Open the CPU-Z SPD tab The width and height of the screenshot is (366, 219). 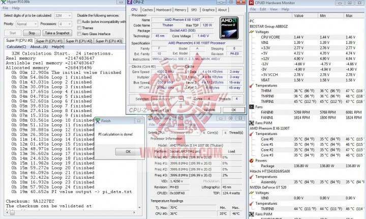(194, 10)
